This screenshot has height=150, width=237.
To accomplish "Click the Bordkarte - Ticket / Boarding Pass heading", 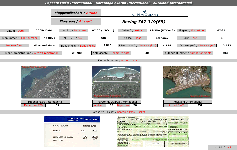I will coord(118,112).
